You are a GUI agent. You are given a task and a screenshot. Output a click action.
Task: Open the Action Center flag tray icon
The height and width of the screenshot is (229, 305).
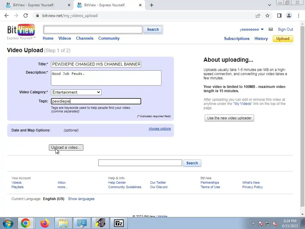pos(260,224)
